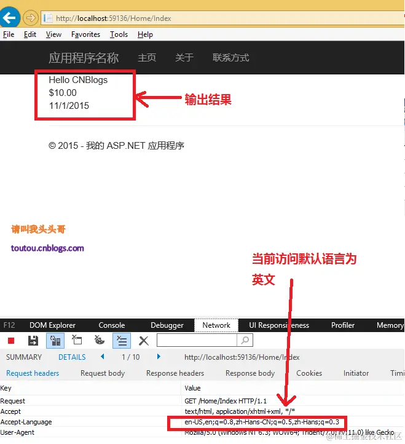Image resolution: width=405 pixels, height=444 pixels.
Task: Click the $10.00 text
Action: tap(63, 93)
